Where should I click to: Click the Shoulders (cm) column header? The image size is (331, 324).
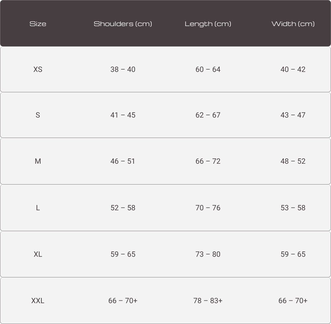coord(123,24)
